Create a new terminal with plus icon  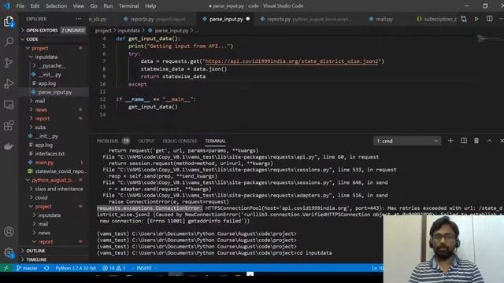pyautogui.click(x=450, y=141)
